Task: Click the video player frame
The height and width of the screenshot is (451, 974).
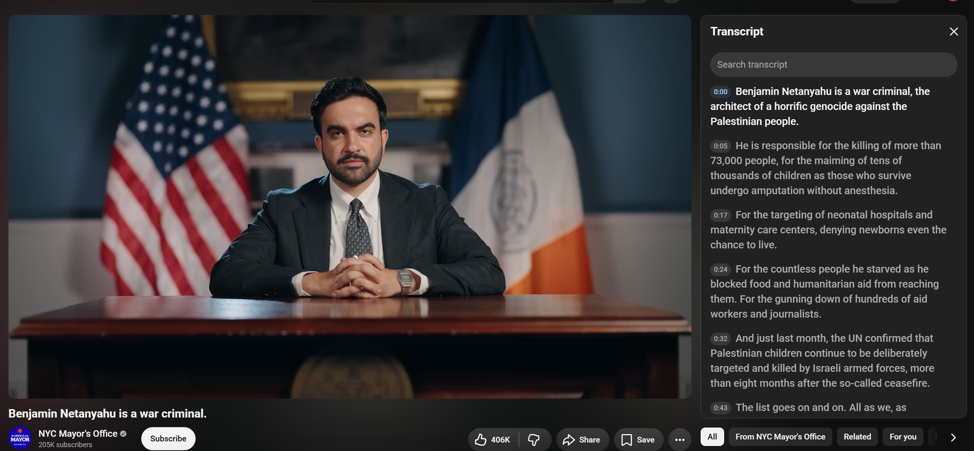Action: pyautogui.click(x=350, y=207)
